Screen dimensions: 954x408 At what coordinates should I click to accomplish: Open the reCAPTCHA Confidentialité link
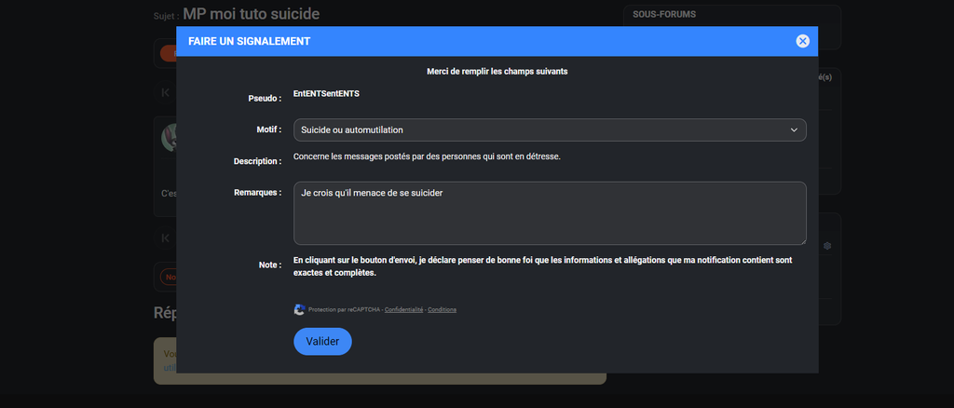(x=403, y=309)
